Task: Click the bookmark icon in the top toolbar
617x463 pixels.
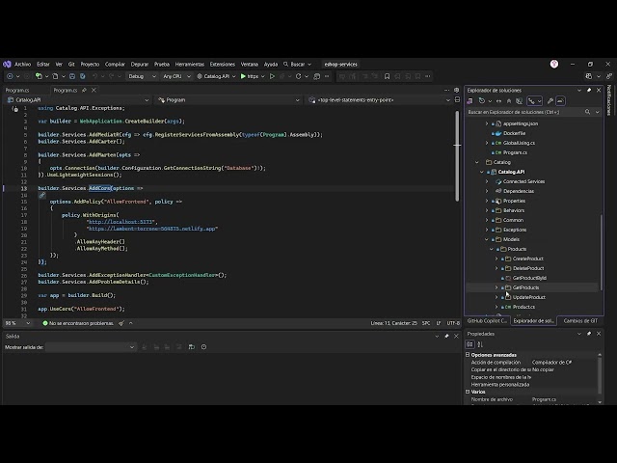Action: tap(387, 76)
